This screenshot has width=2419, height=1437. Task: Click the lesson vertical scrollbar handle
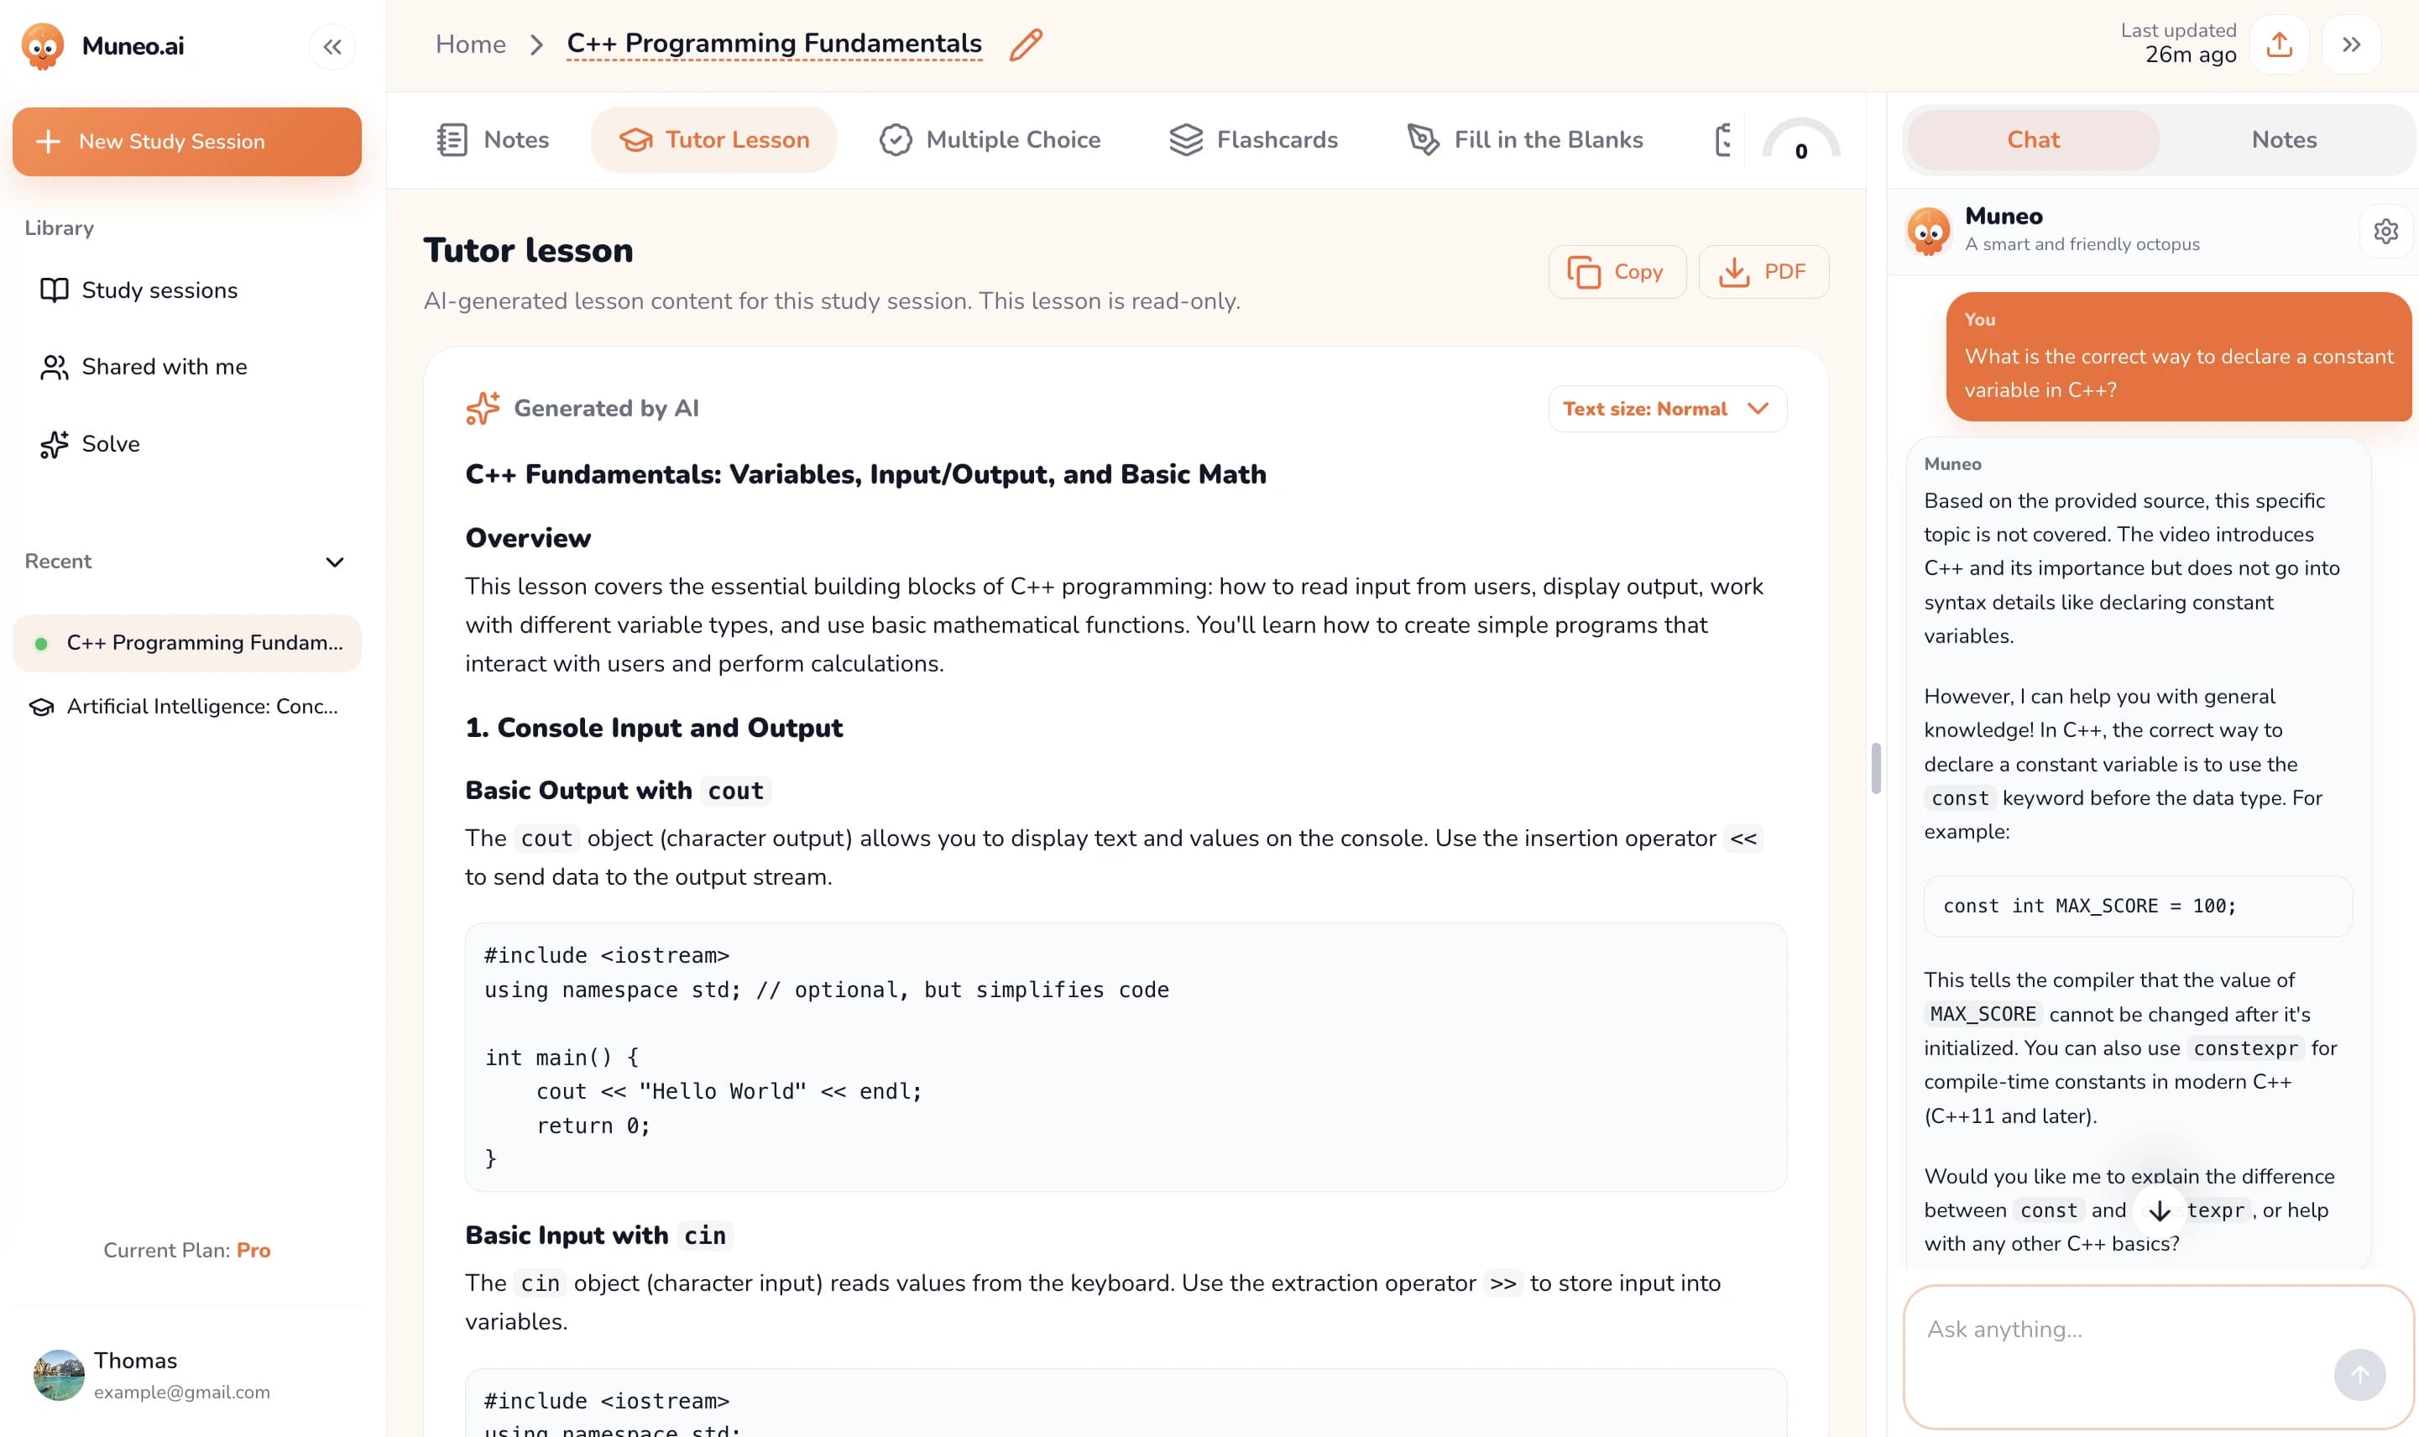pyautogui.click(x=1876, y=769)
